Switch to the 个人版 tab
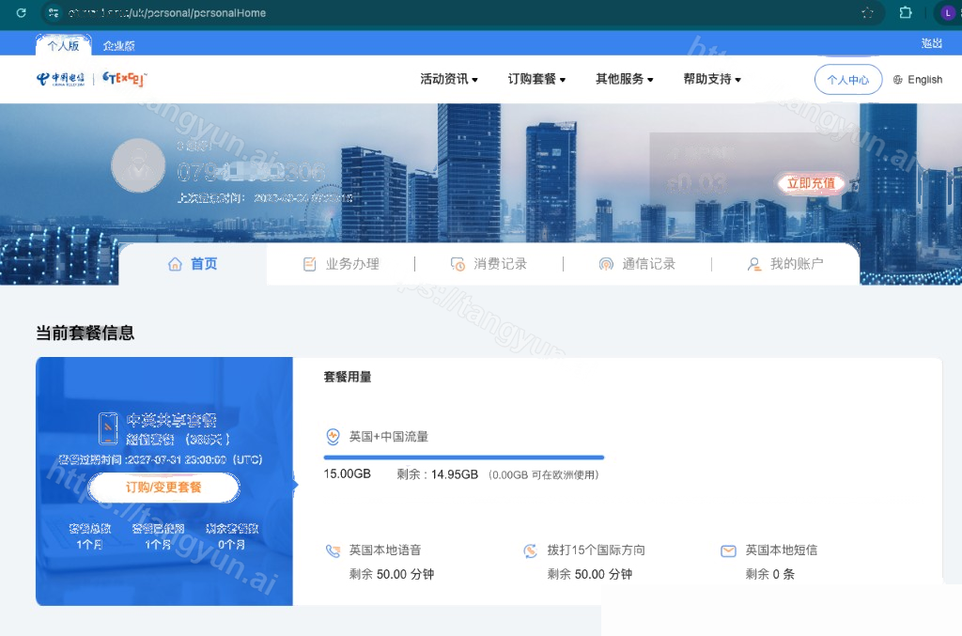The image size is (962, 636). pos(64,45)
